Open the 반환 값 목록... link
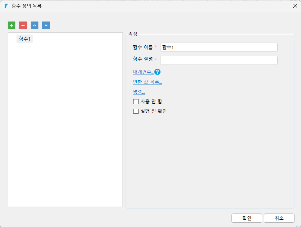The width and height of the screenshot is (301, 227). (x=147, y=82)
